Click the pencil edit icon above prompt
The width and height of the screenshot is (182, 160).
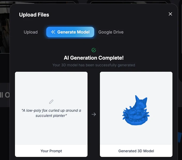click(51, 102)
